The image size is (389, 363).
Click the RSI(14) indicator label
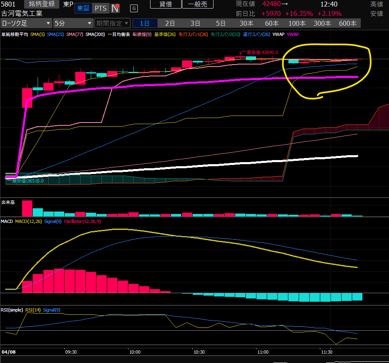point(33,310)
